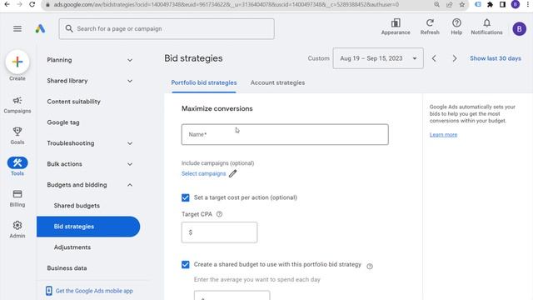The height and width of the screenshot is (300, 533).
Task: Uncheck Create a shared budget checkbox
Action: pos(185,265)
